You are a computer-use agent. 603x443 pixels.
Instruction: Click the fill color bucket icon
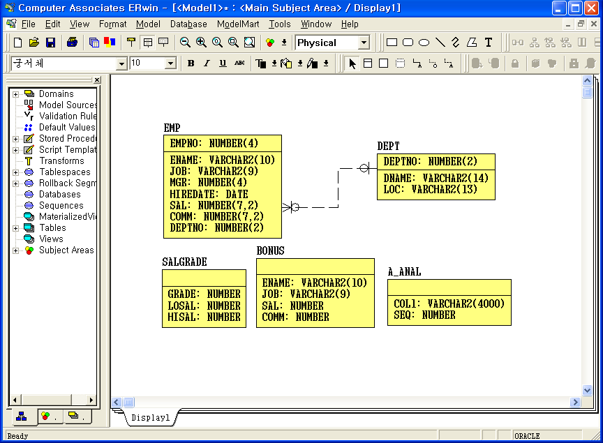(286, 63)
